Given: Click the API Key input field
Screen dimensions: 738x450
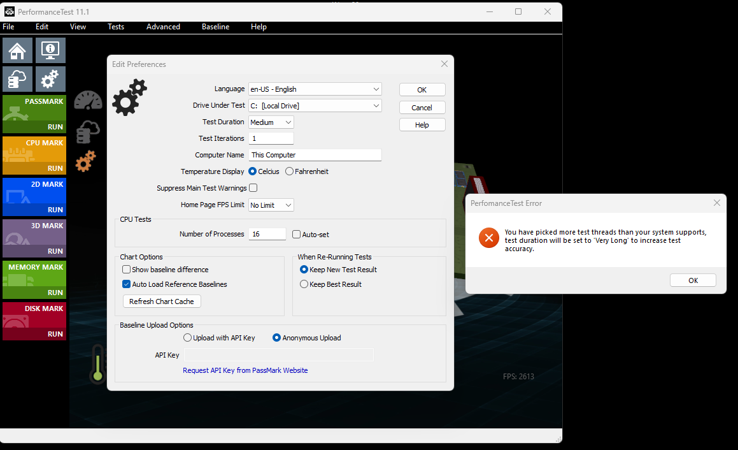Looking at the screenshot, I should tap(279, 355).
